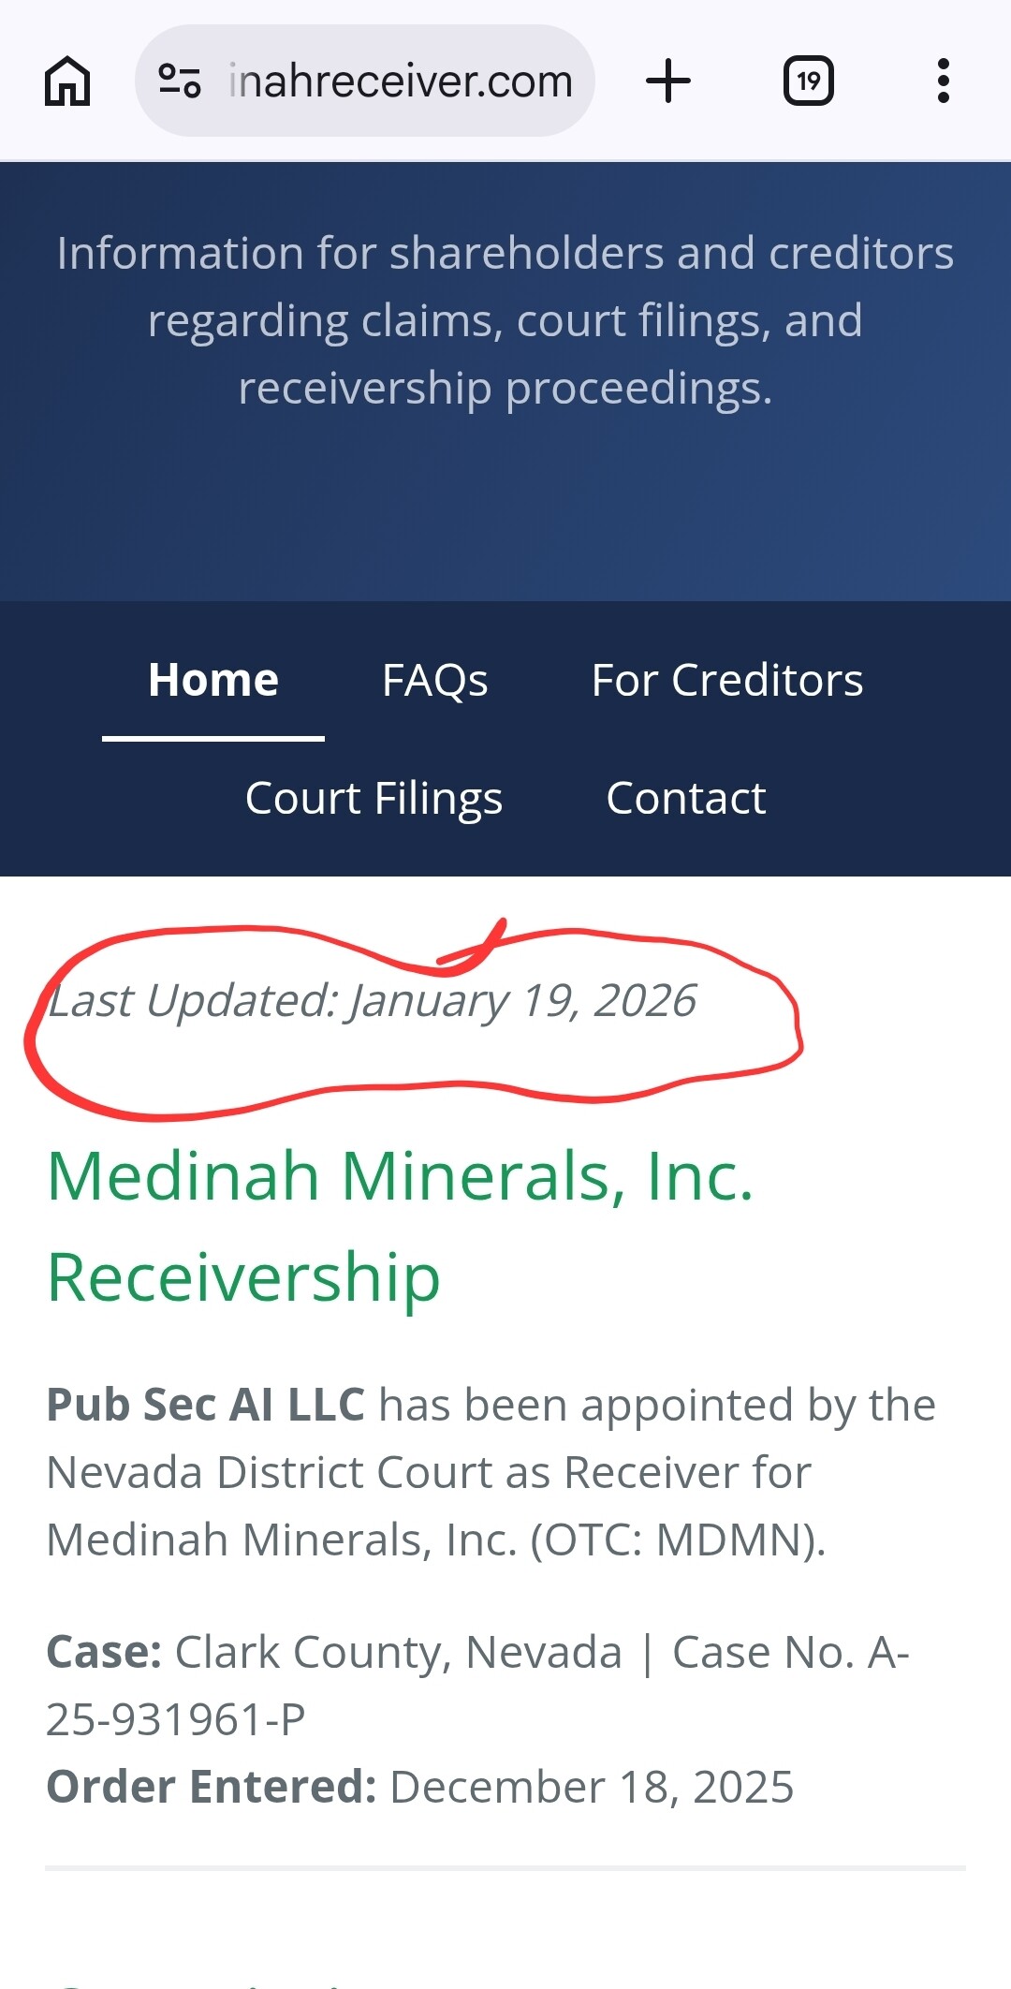Screen dimensions: 1011x1989
Task: Select the Home navigation tab
Action: [x=213, y=680]
